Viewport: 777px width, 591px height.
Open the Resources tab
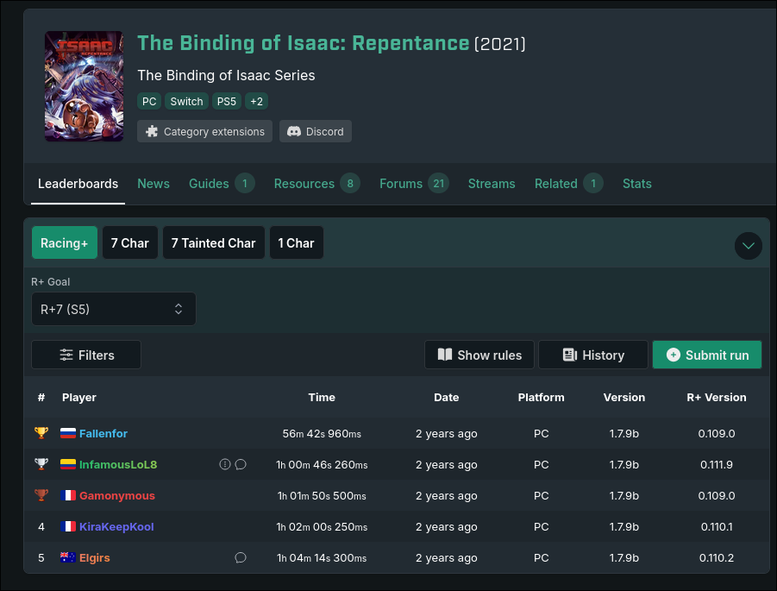point(316,184)
